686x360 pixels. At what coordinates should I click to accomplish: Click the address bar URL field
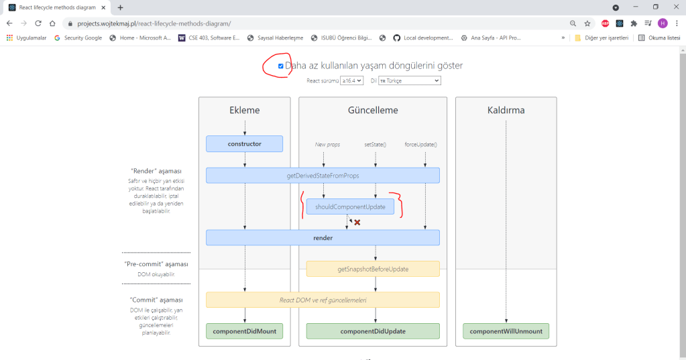302,23
